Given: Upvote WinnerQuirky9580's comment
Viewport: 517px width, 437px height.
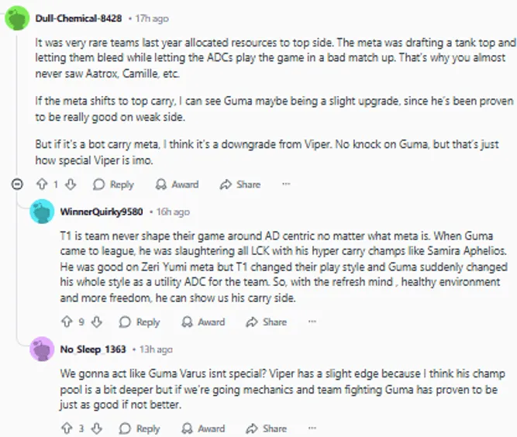Looking at the screenshot, I should (x=66, y=322).
